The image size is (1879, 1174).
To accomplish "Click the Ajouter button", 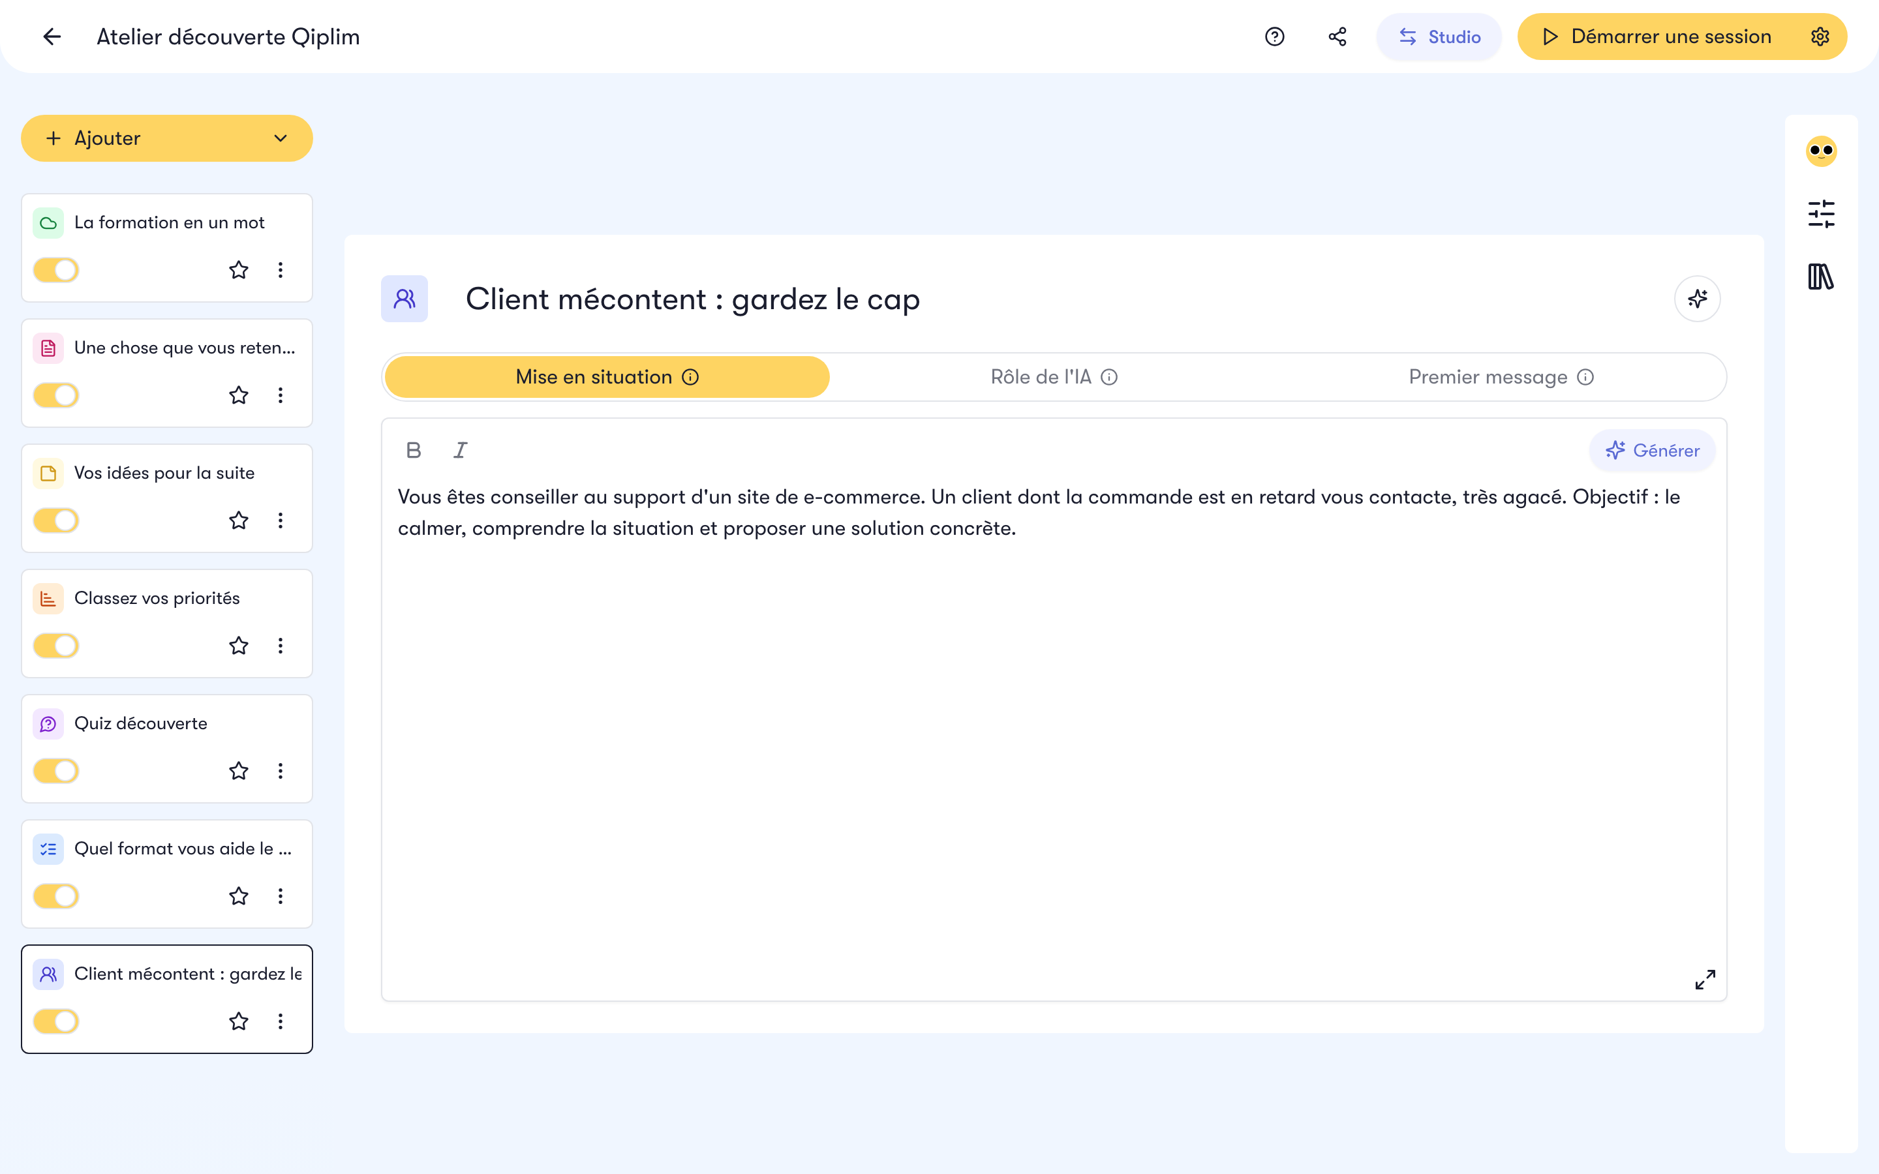I will [167, 138].
